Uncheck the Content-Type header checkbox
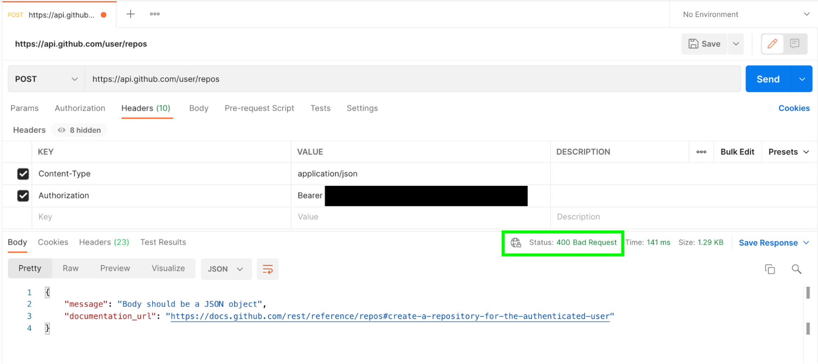Screen dimensions: 818x364 click(23, 174)
